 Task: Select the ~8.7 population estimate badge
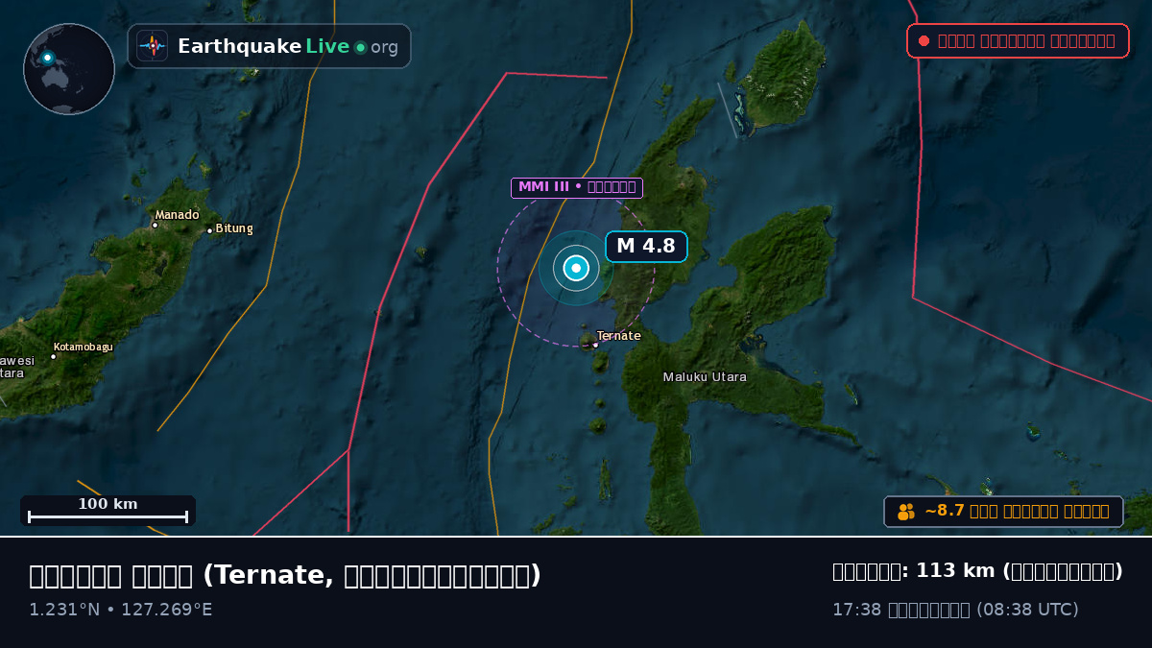(x=1003, y=512)
